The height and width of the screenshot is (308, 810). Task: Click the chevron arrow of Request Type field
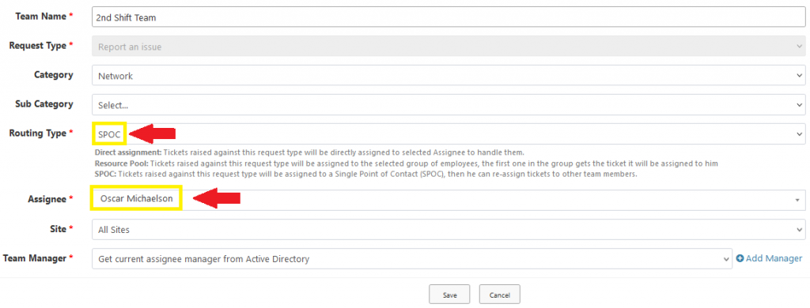[x=800, y=47]
